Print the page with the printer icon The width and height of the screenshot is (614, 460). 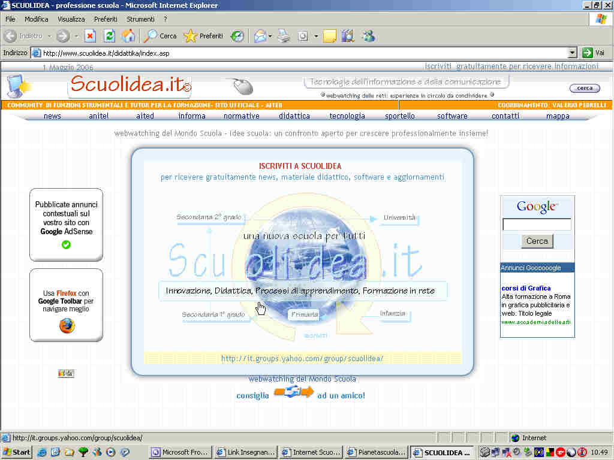pyautogui.click(x=284, y=36)
